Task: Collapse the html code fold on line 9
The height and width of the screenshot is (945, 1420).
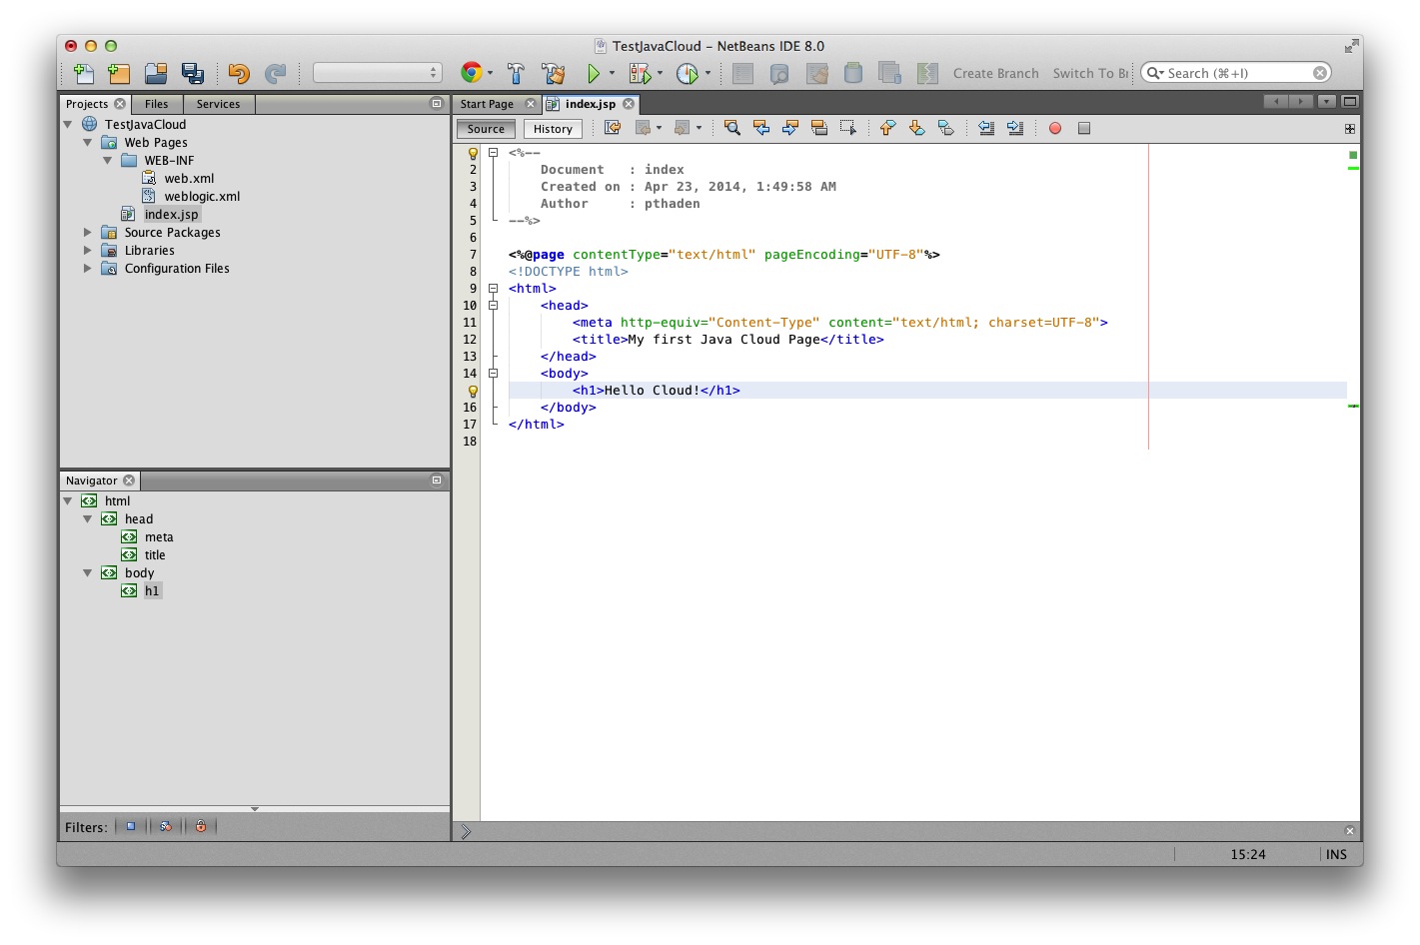Action: pos(493,289)
